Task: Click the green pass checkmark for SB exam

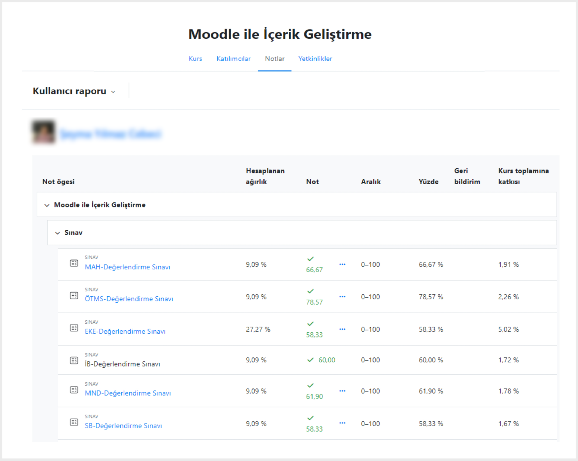Action: [310, 418]
